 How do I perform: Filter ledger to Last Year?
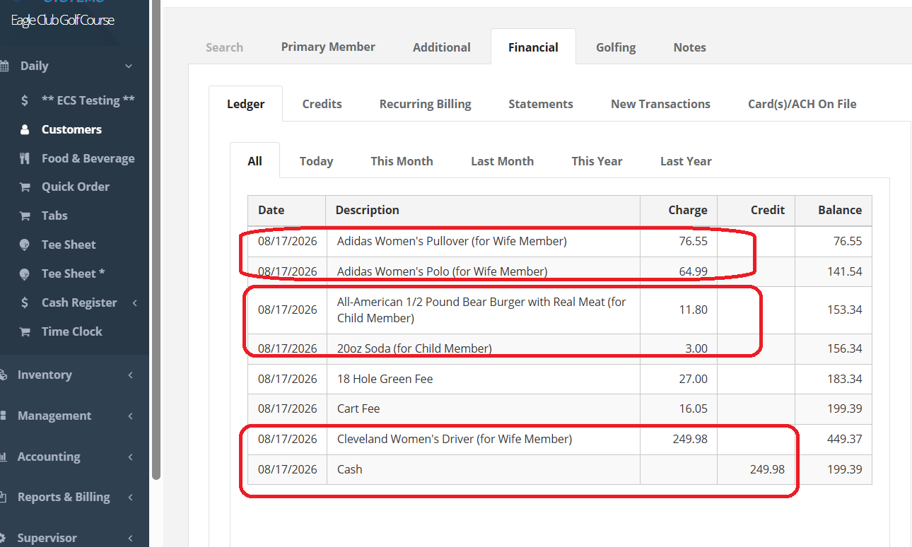click(x=686, y=161)
